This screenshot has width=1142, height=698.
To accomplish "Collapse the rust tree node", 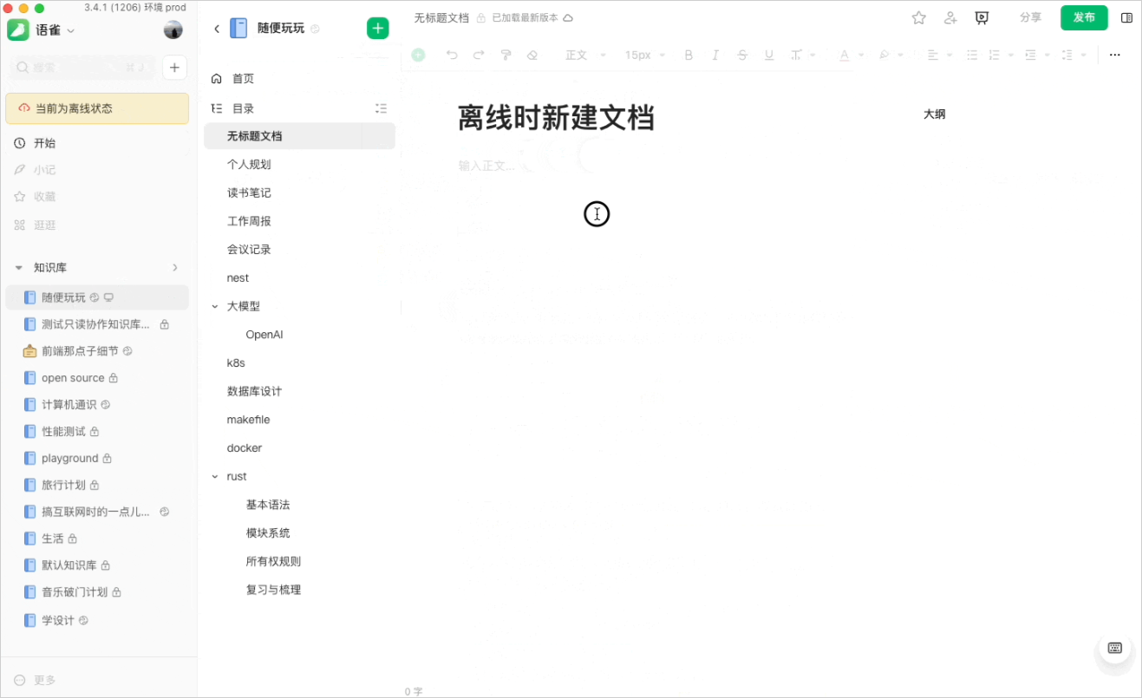I will (x=215, y=476).
